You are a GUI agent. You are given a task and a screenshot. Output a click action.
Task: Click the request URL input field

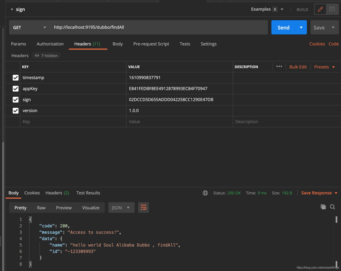click(x=159, y=27)
